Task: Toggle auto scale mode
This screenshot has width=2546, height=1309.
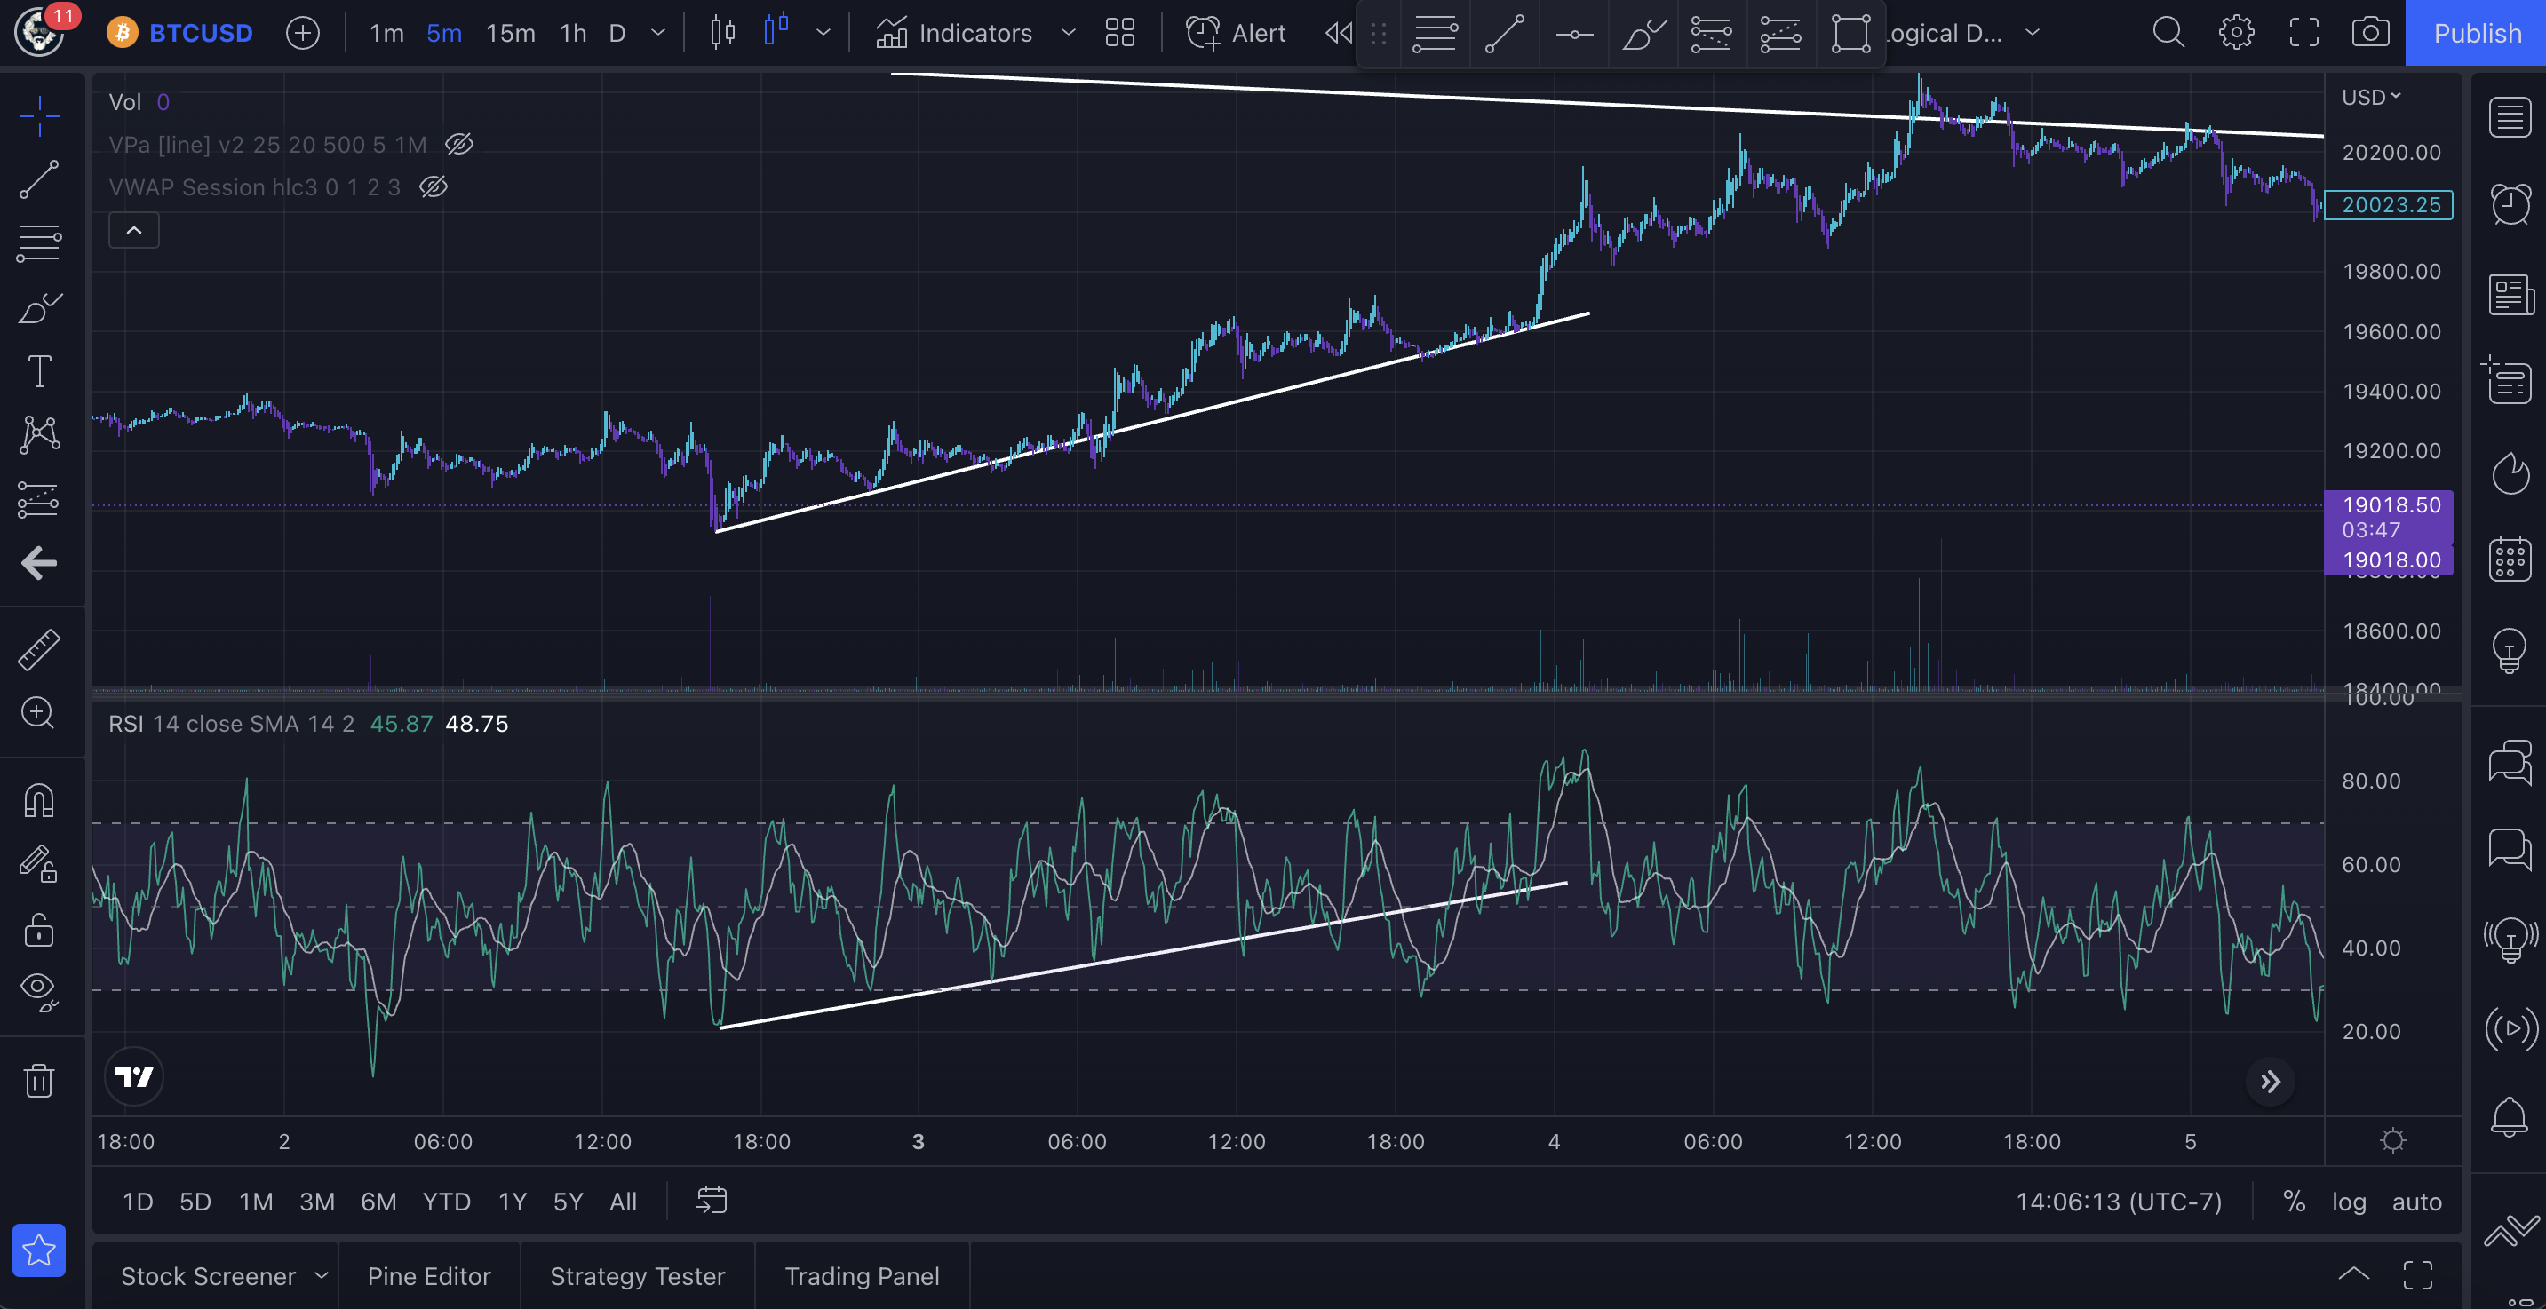Action: tap(2416, 1202)
